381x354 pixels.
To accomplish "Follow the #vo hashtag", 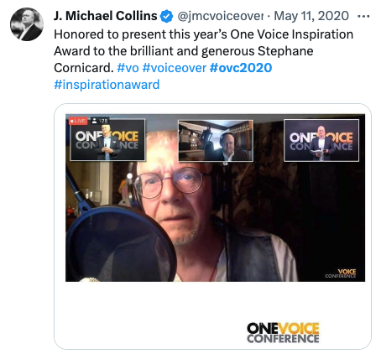I will tap(128, 68).
